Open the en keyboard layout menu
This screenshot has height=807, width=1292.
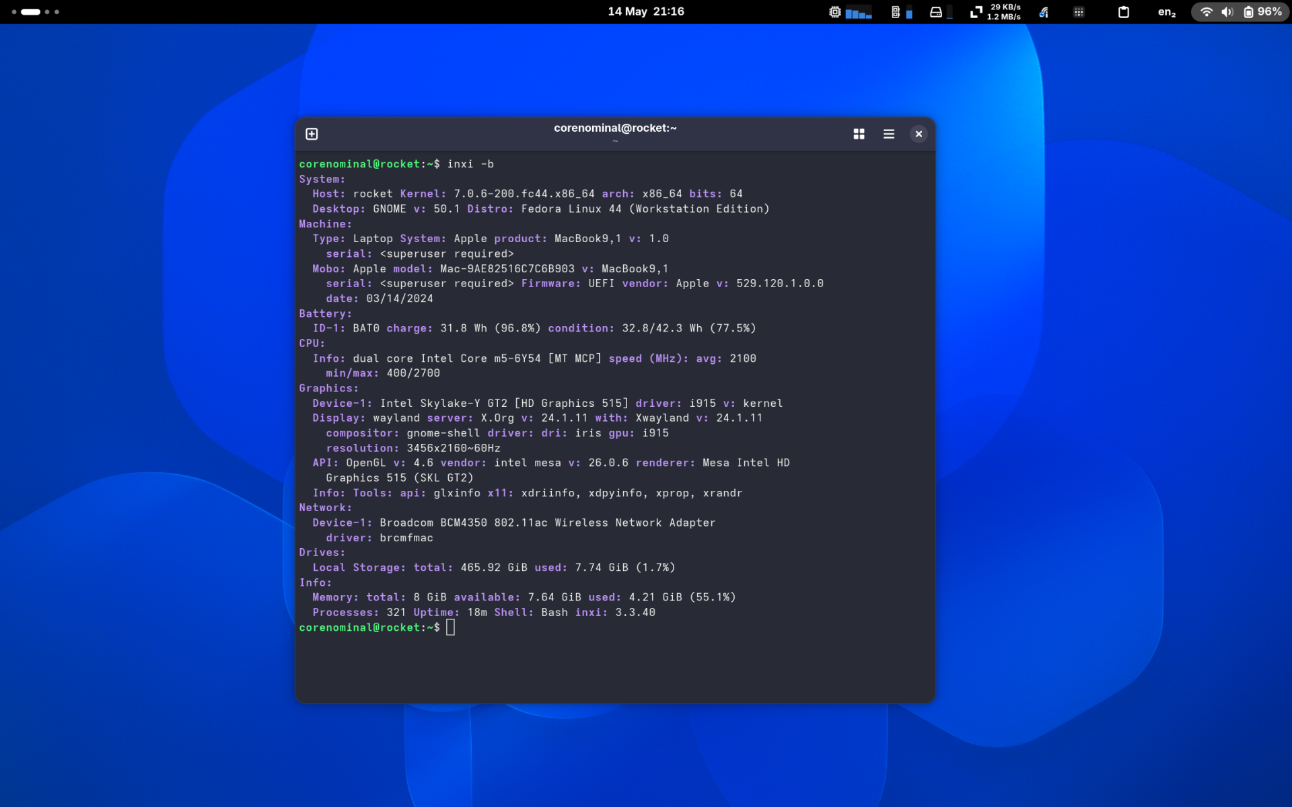point(1167,12)
